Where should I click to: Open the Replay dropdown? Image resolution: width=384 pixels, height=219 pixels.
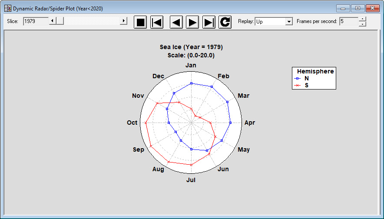289,22
